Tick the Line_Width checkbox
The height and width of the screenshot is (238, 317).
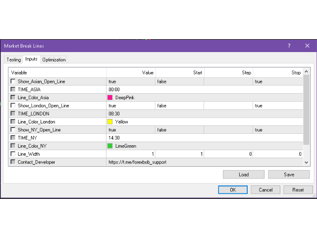click(13, 154)
